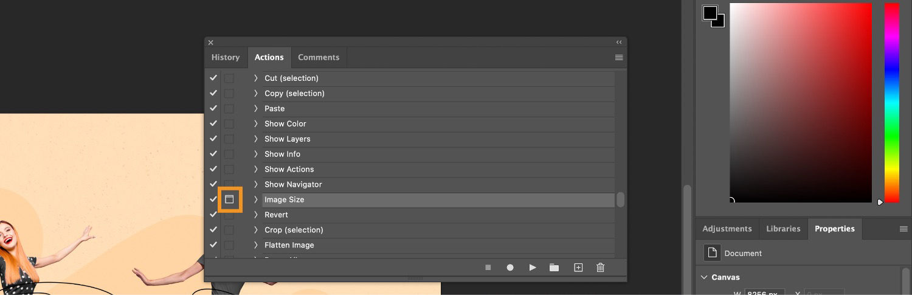Toggle checkmark for Flatten Image action
Screen dimensions: 912x295
pyautogui.click(x=213, y=245)
